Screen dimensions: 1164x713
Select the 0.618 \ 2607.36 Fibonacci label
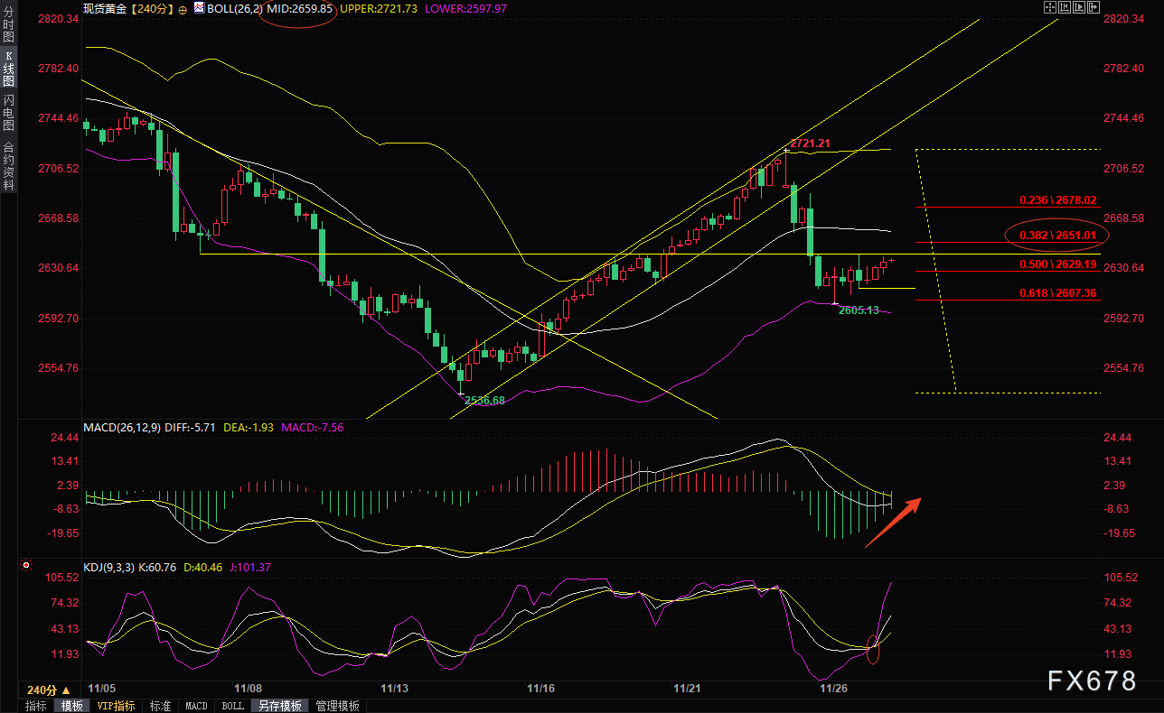coord(1057,293)
